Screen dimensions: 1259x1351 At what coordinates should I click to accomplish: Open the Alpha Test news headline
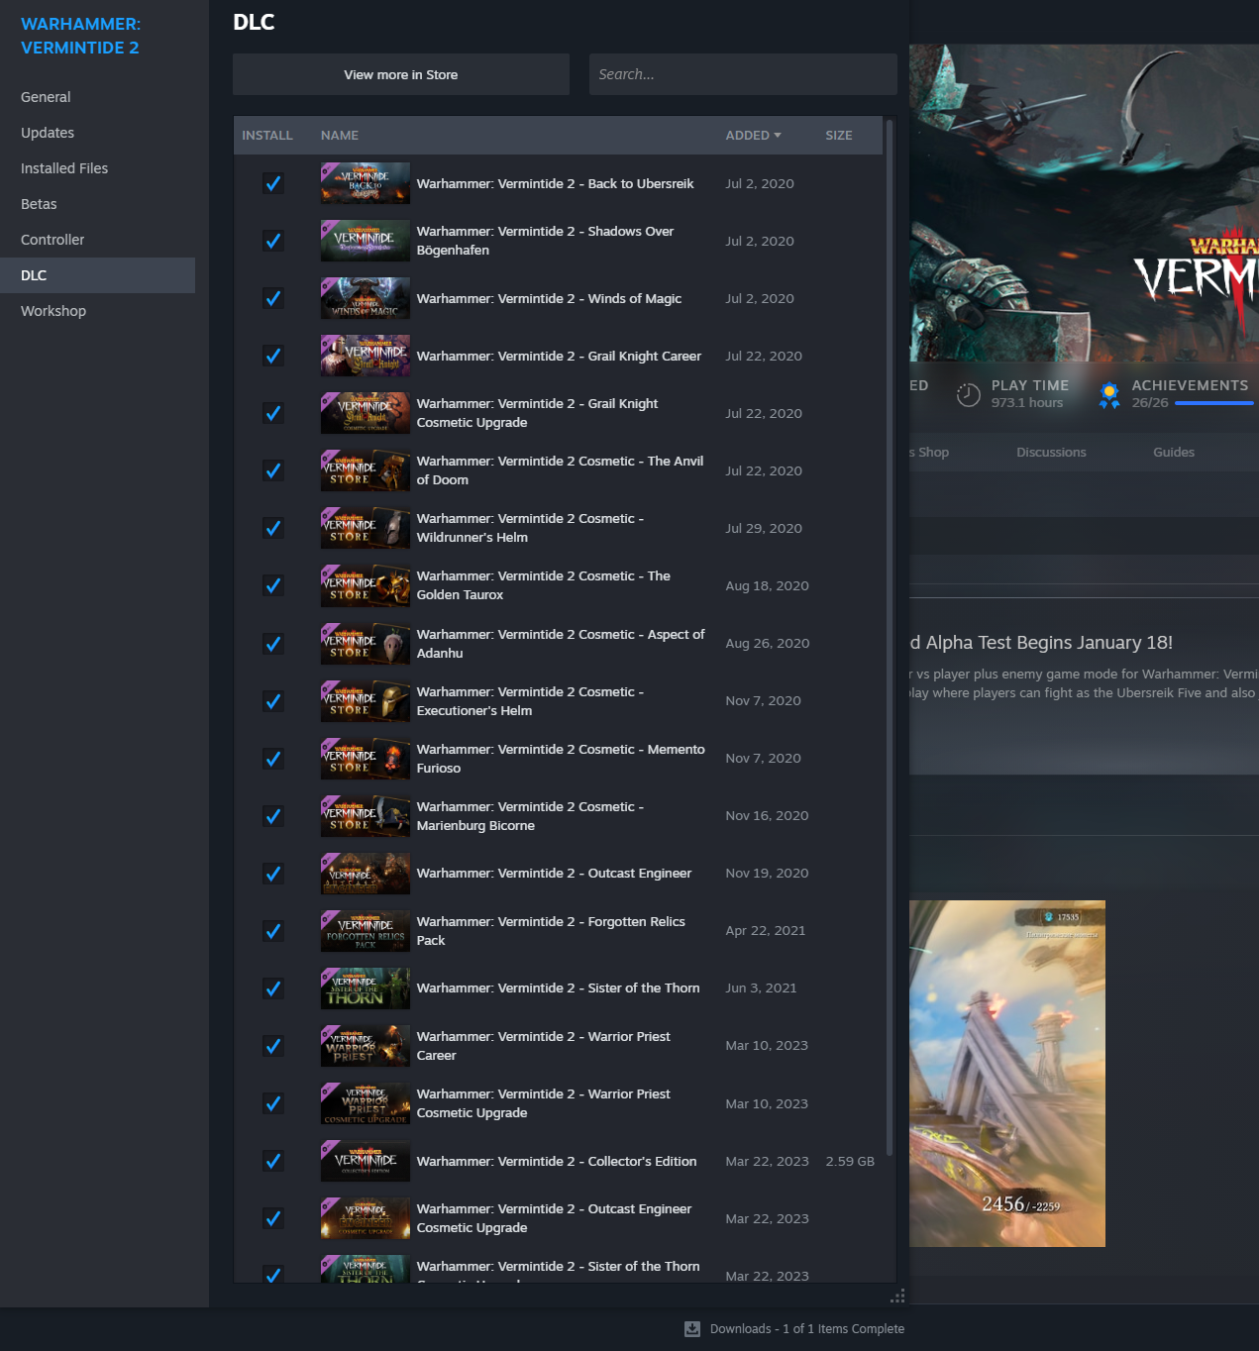(1041, 643)
